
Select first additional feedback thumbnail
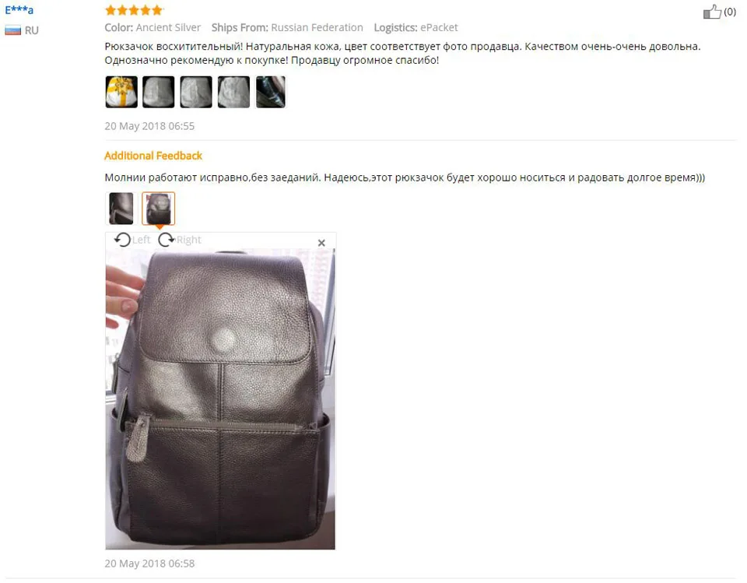(x=121, y=209)
